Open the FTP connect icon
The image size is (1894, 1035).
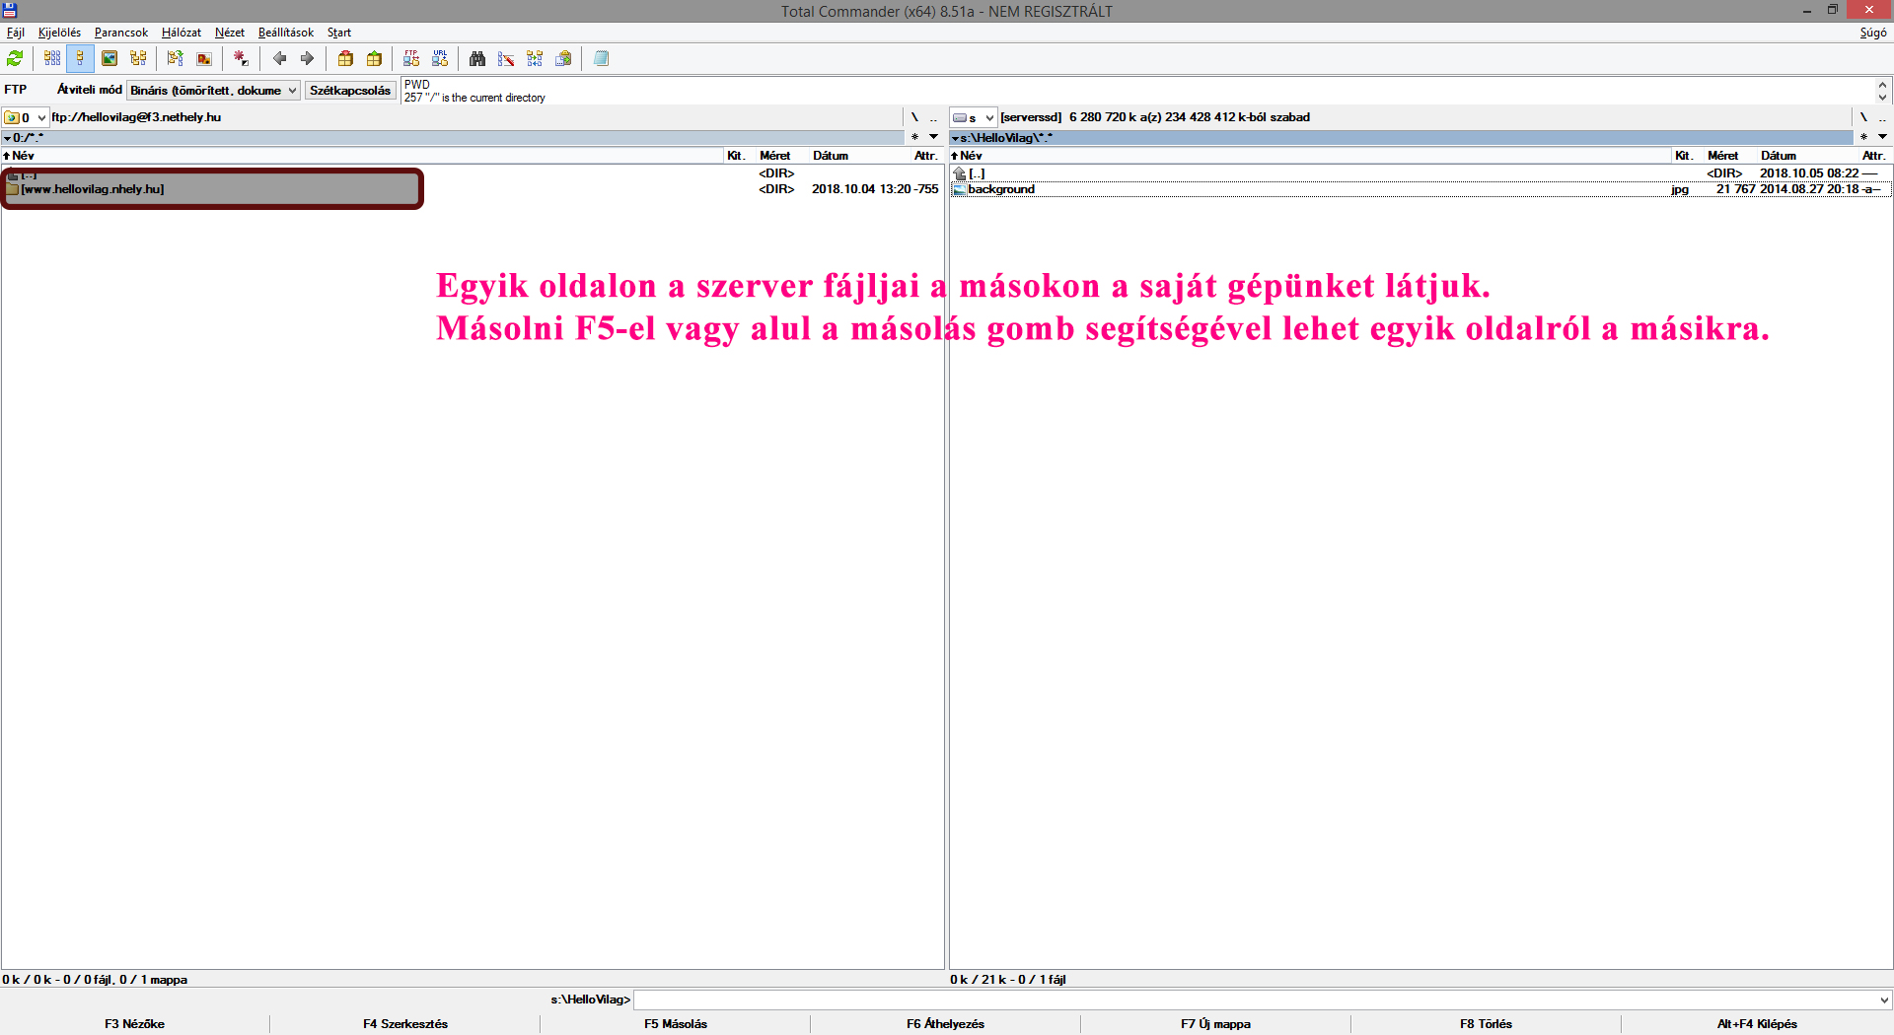(x=411, y=59)
